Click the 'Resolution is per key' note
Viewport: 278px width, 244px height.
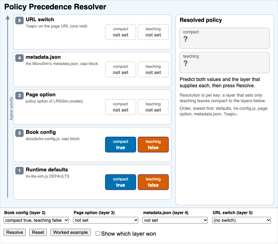[x=223, y=98]
